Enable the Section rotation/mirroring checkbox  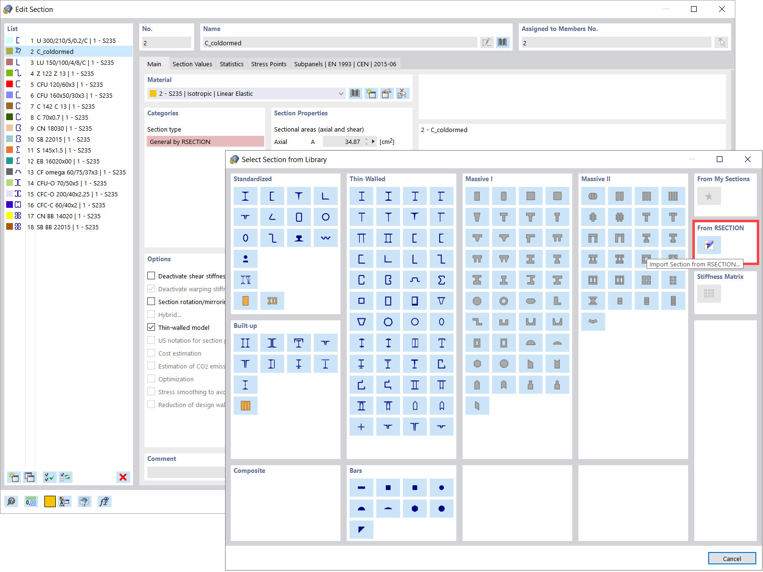point(152,301)
